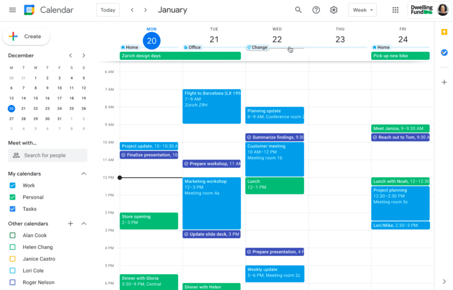Screen dimensions: 453x290
Task: Select Thursday 23 day header
Action: click(340, 39)
